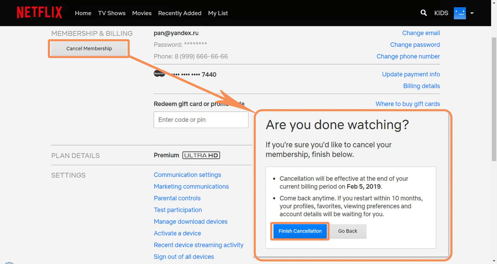Open My List in navigation

click(218, 13)
